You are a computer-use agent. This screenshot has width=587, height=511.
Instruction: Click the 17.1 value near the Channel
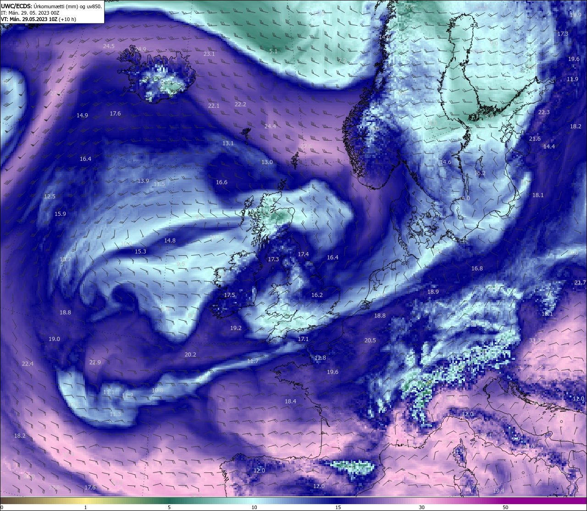[x=303, y=339]
